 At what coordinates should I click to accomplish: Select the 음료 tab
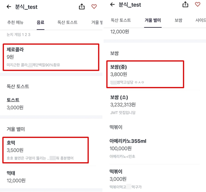(x=41, y=22)
